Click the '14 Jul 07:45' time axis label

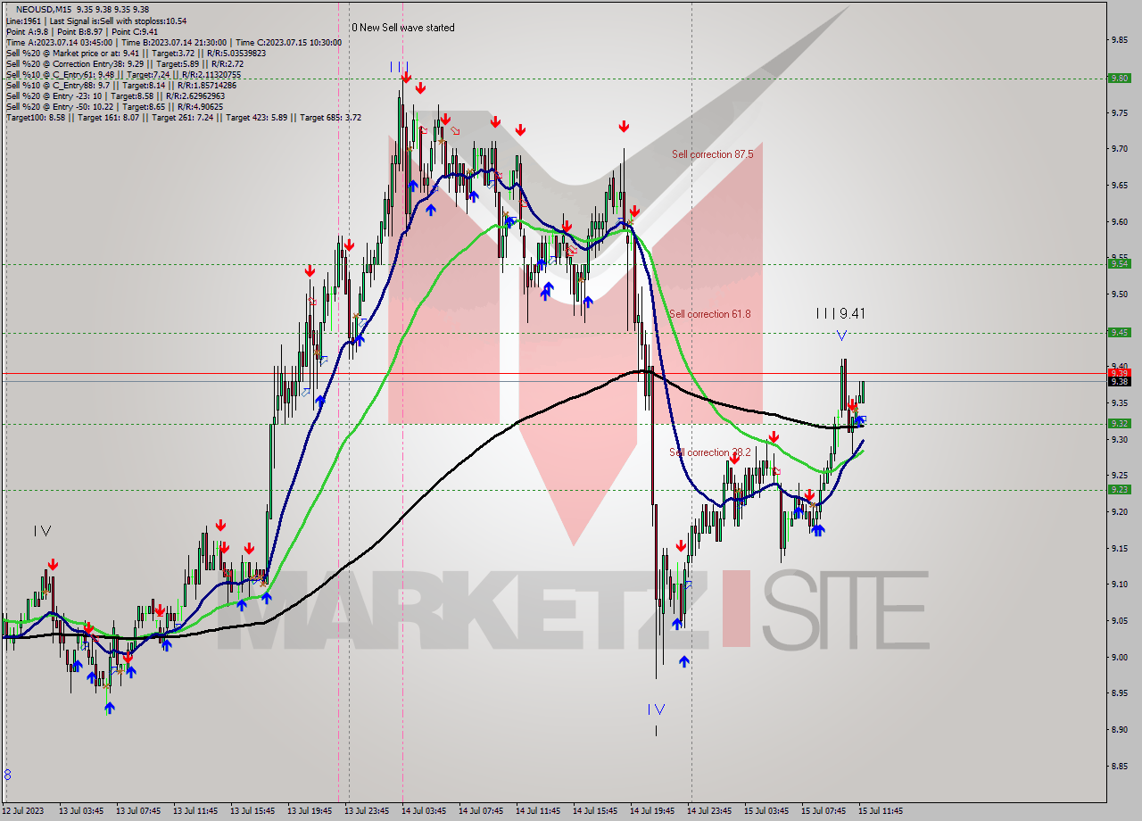pyautogui.click(x=481, y=811)
